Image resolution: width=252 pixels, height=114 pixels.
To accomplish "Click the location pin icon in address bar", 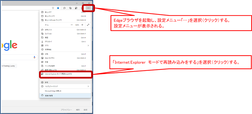I will pos(53,8).
